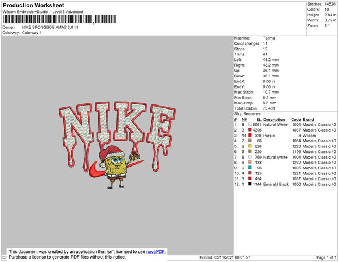Viewport: 339px width, 262px height.
Task: Click the Colorway 1 value
Action: 32,33
